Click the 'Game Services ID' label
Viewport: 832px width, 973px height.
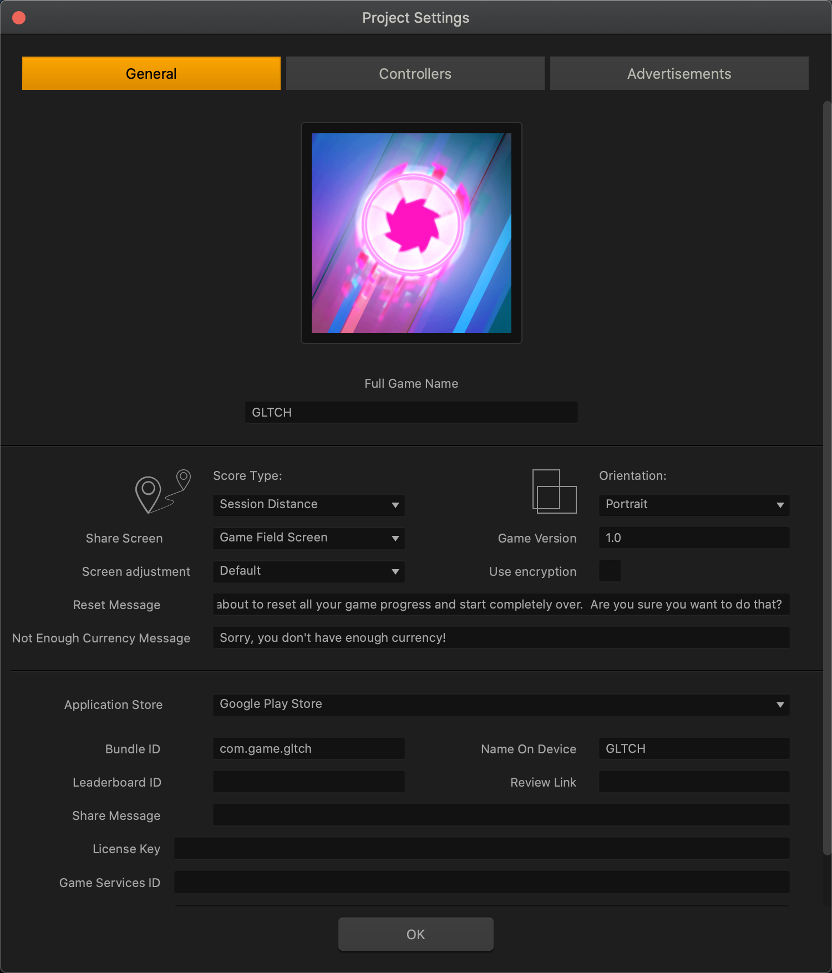pos(110,883)
